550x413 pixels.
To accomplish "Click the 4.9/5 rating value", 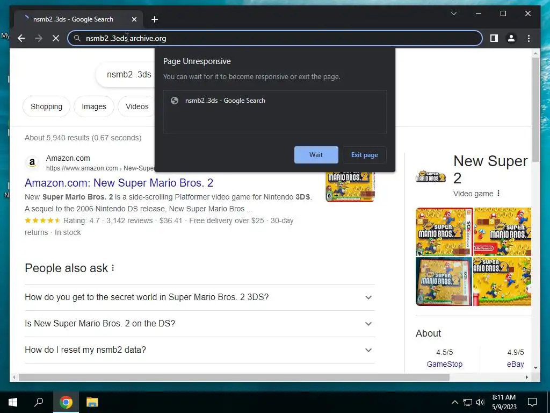I will (x=515, y=352).
